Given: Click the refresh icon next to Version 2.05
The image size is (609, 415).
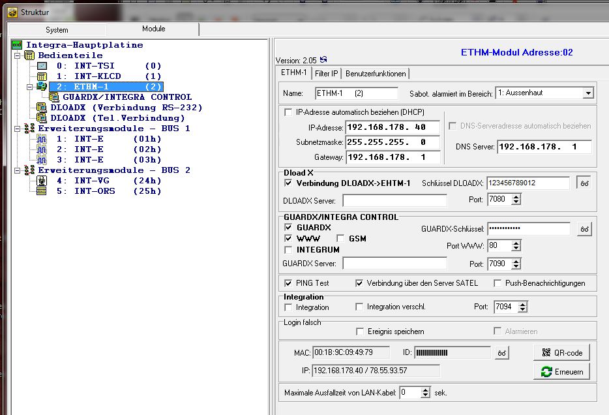Looking at the screenshot, I should point(323,60).
